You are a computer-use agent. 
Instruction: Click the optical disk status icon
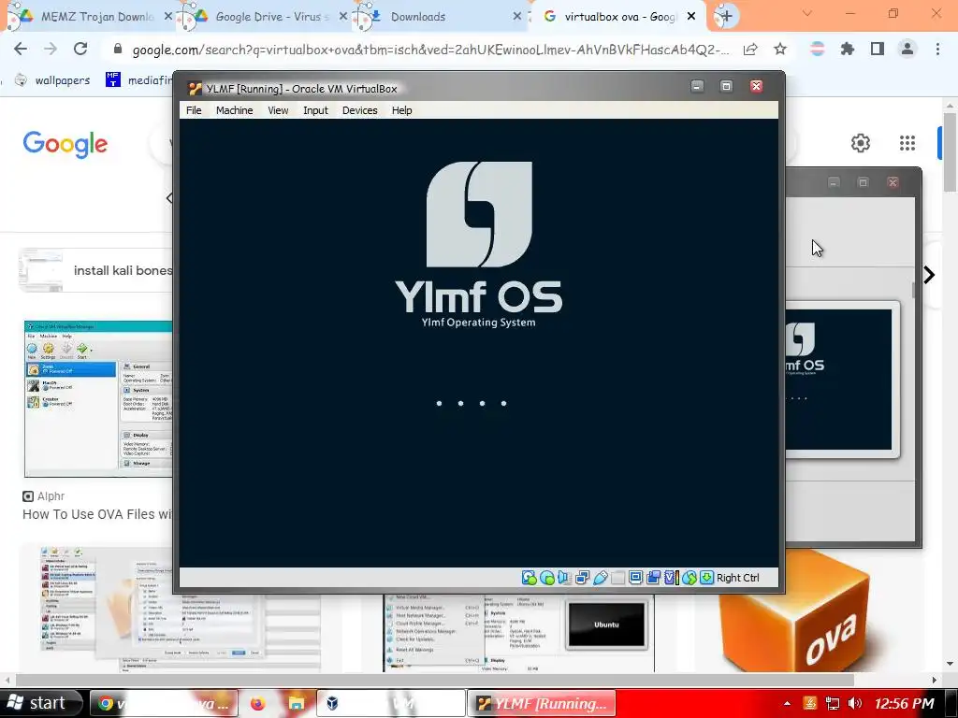click(547, 578)
